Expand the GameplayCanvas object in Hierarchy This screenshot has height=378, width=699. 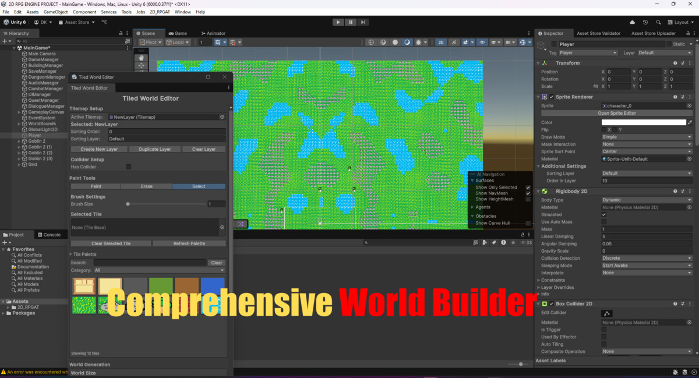point(19,112)
